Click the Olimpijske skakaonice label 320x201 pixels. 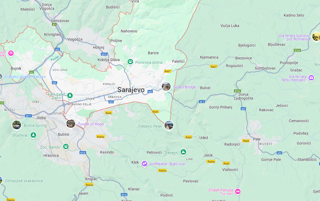pyautogui.click(x=24, y=181)
